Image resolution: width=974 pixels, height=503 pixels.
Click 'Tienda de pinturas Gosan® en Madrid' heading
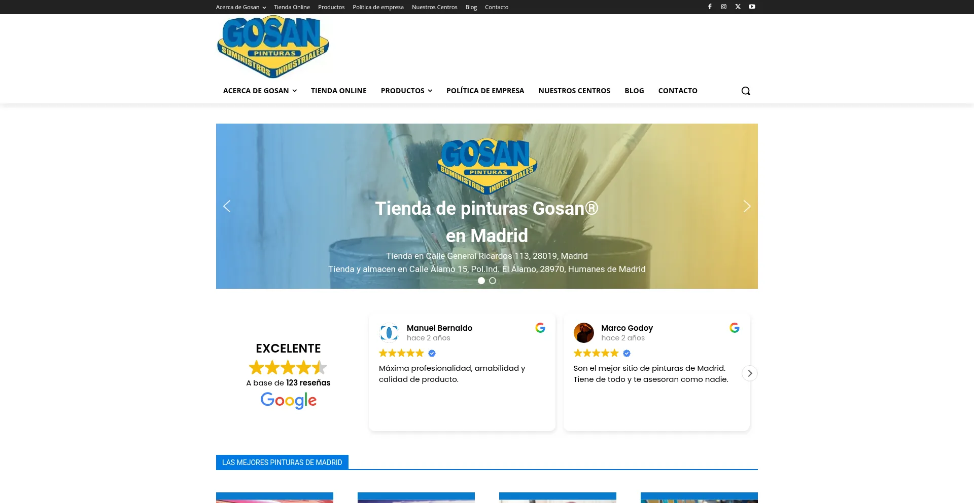click(x=487, y=222)
